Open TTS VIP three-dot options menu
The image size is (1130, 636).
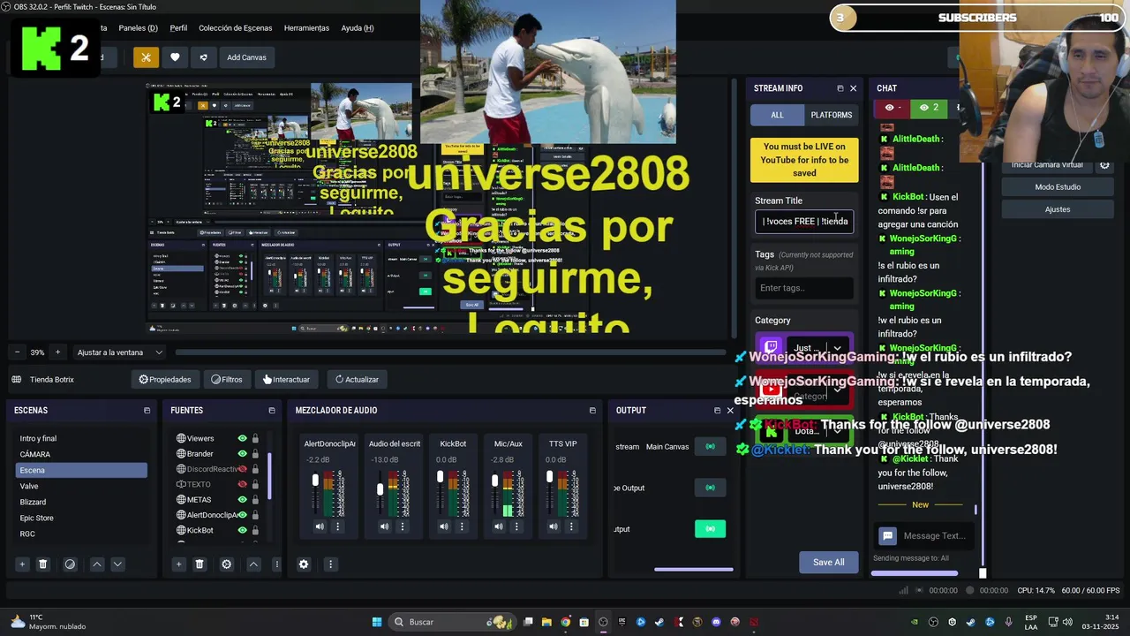(571, 526)
